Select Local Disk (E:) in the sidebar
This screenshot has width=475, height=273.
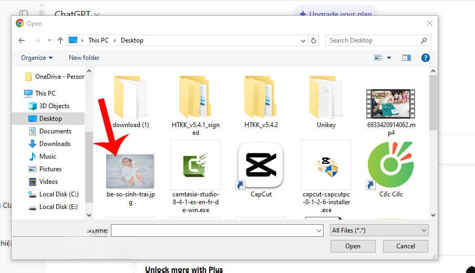[x=53, y=207]
